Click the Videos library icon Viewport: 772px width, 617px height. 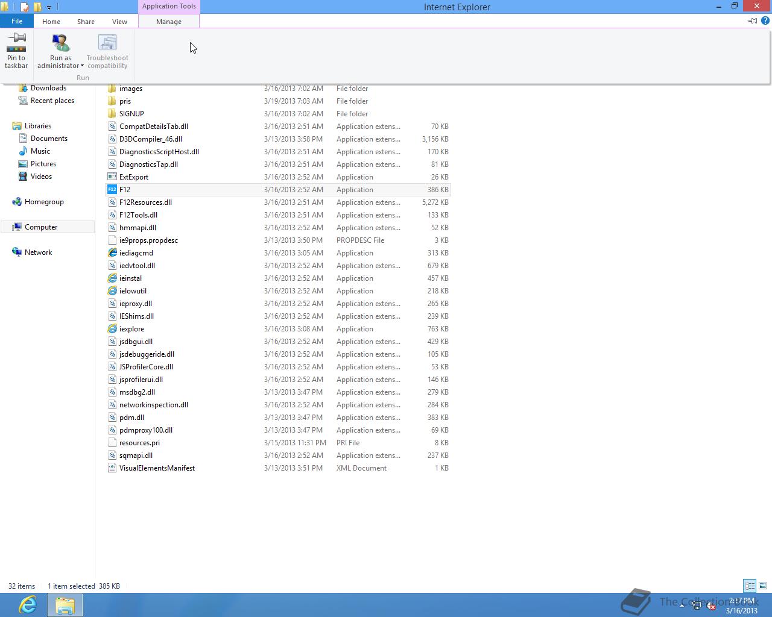[23, 177]
